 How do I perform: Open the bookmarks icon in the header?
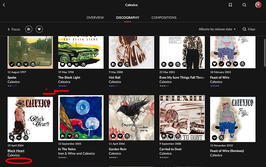pyautogui.click(x=230, y=5)
